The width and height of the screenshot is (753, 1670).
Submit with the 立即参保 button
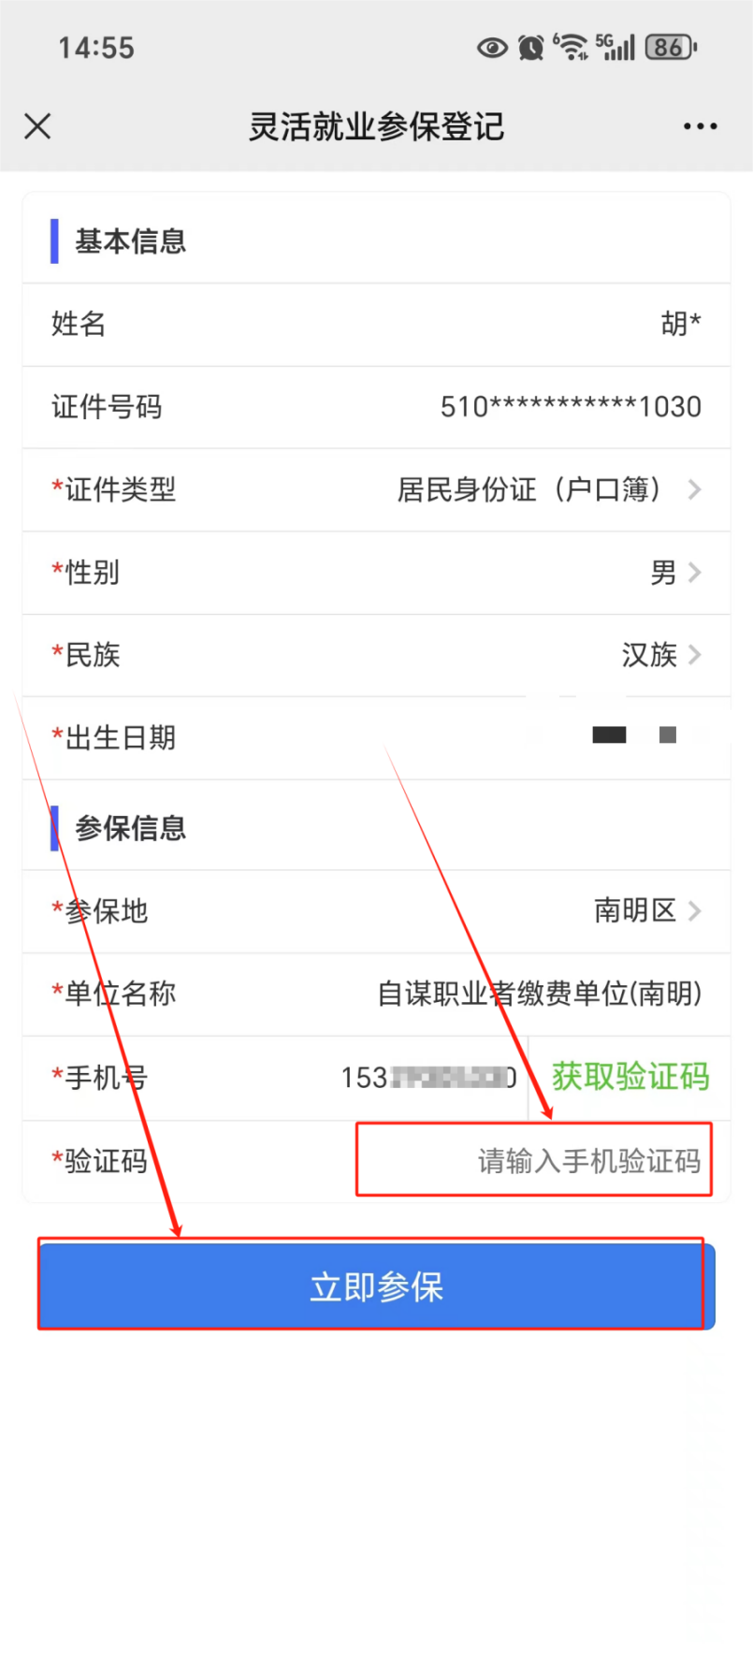[x=377, y=1286]
